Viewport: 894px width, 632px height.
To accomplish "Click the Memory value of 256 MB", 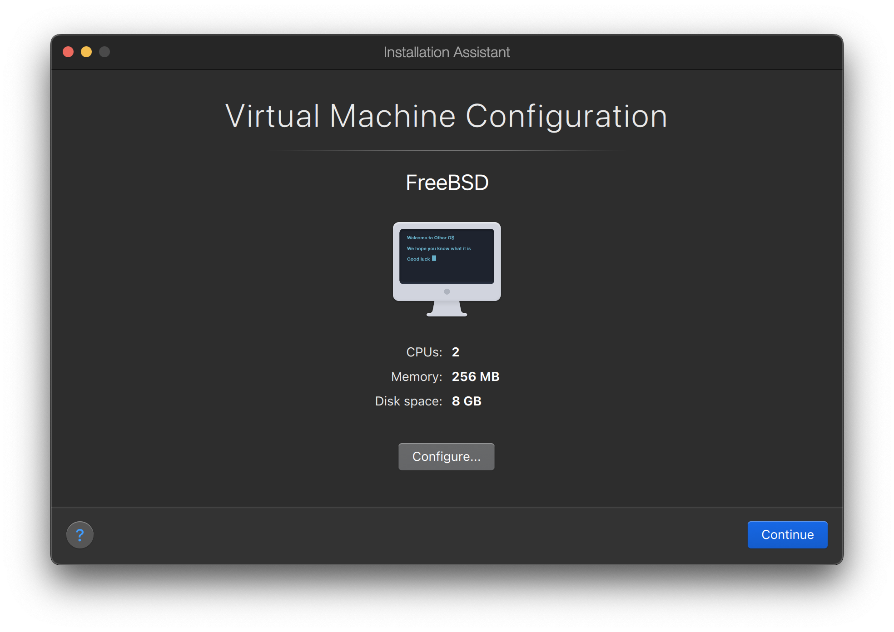I will (x=475, y=376).
